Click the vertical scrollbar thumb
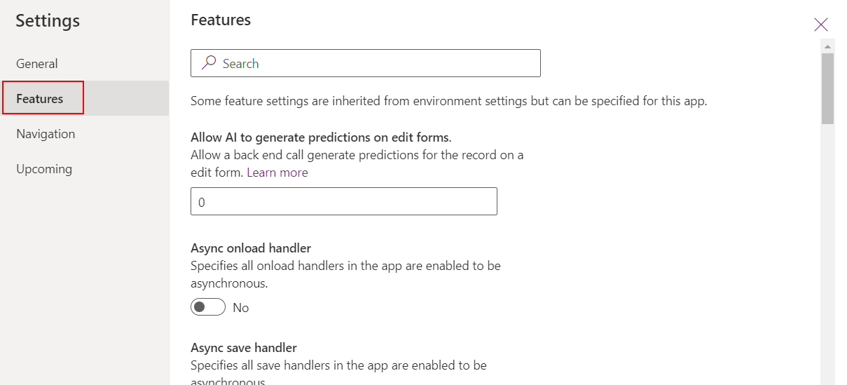The width and height of the screenshot is (847, 385). click(x=827, y=88)
